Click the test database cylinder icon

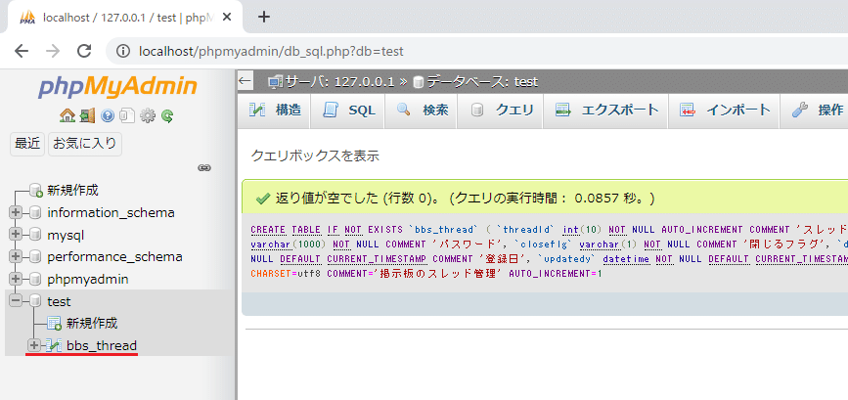point(35,301)
